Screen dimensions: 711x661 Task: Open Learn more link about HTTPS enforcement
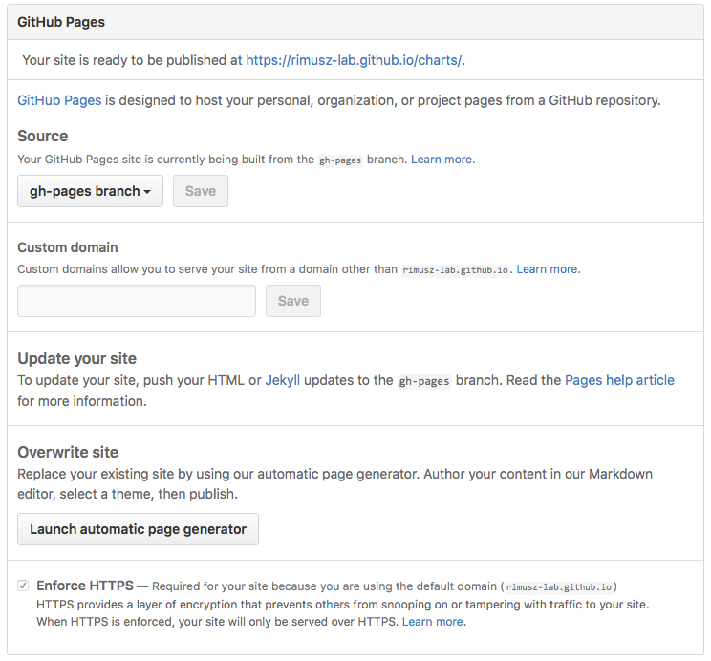(x=433, y=622)
